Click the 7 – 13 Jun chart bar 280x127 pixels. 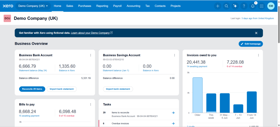click(x=238, y=108)
